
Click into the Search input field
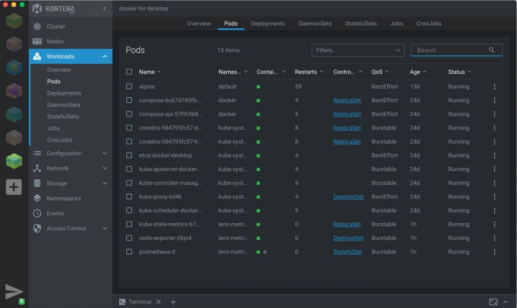coord(450,50)
